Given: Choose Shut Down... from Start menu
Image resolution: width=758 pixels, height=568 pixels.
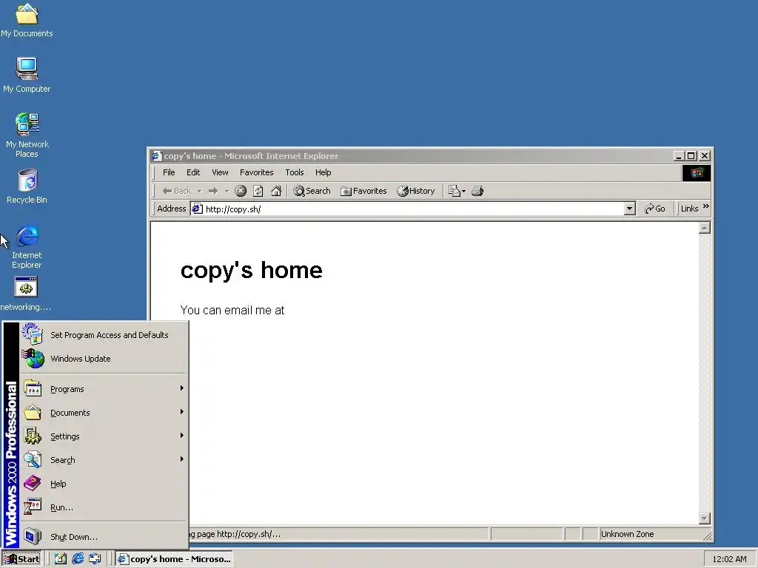Looking at the screenshot, I should click(103, 537).
